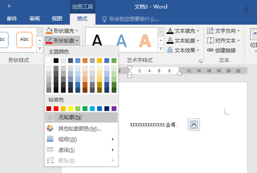Open the 文本效果 dropdown arrow
Viewport: 257px width, 173px height.
coord(198,50)
